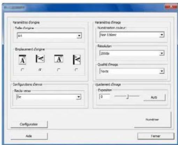Image resolution: width=178 pixels, height=145 pixels.
Task: Click the Exposition slider thumb
Action: click(x=128, y=96)
